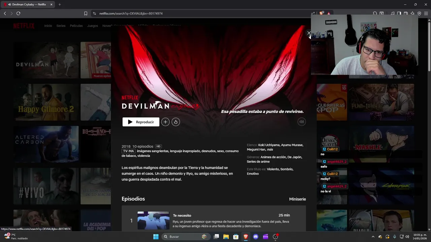Add Devilman Crybaby to My List
This screenshot has height=242, width=431.
coord(165,122)
